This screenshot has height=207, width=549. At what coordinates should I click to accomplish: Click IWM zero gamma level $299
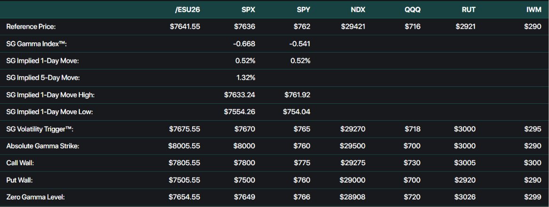coord(533,197)
